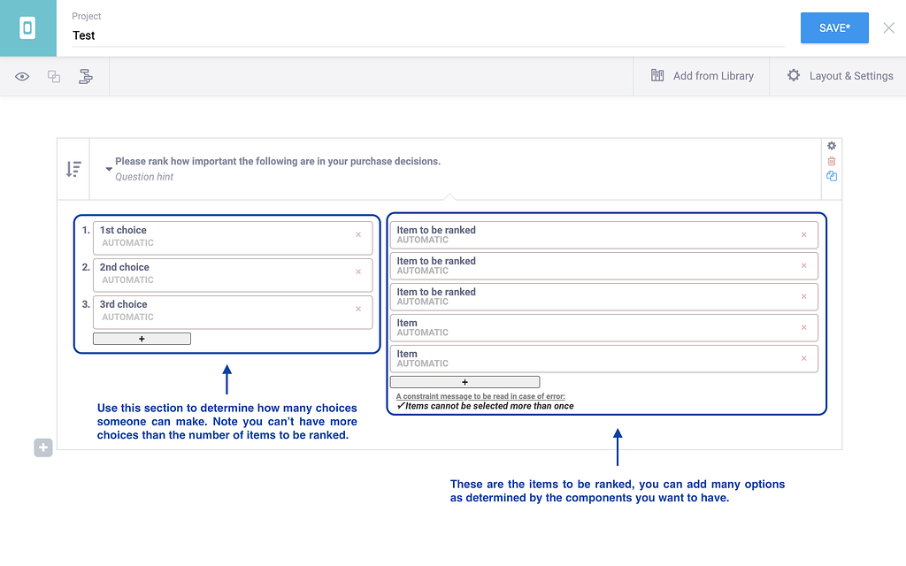
Task: Click the teal form icon in header
Action: click(x=27, y=28)
